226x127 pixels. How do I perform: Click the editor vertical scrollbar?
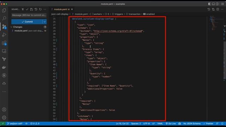pos(225,60)
